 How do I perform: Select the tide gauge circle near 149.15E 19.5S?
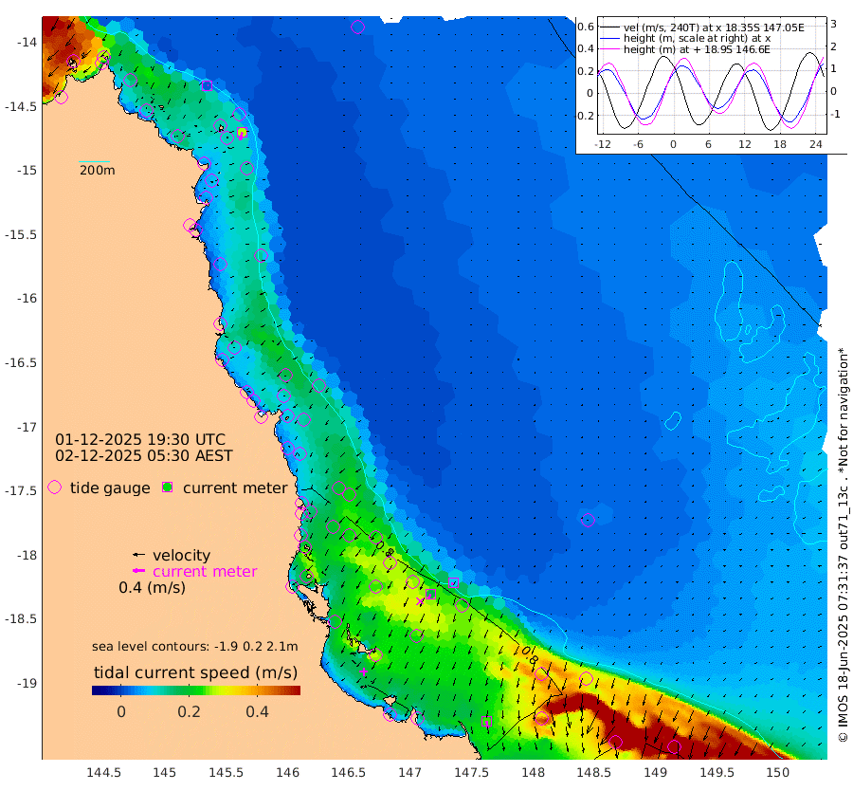pyautogui.click(x=674, y=747)
